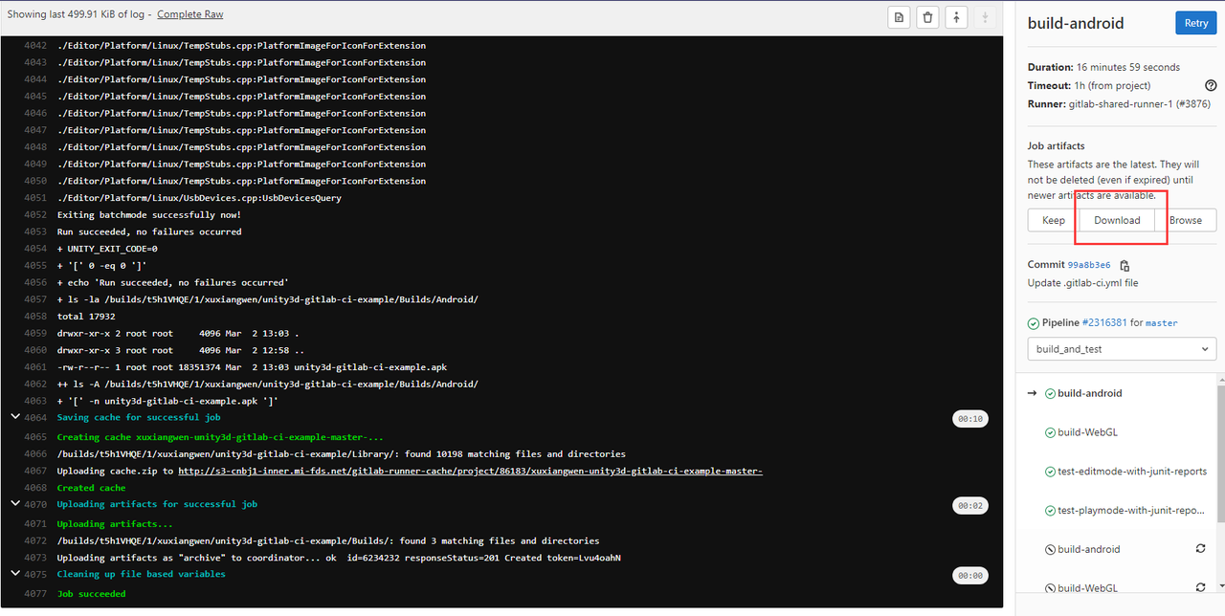Click the passed status icon beside Pipeline #2316381
1225x616 pixels.
(x=1035, y=322)
